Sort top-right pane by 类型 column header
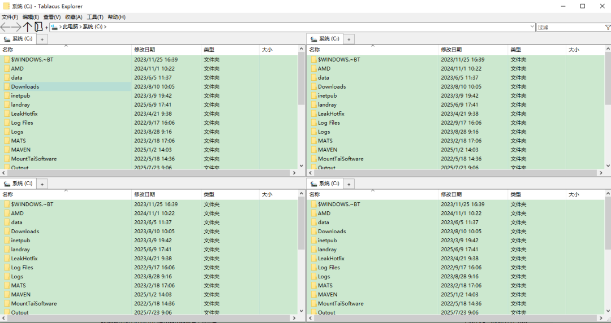The image size is (611, 323). 537,50
